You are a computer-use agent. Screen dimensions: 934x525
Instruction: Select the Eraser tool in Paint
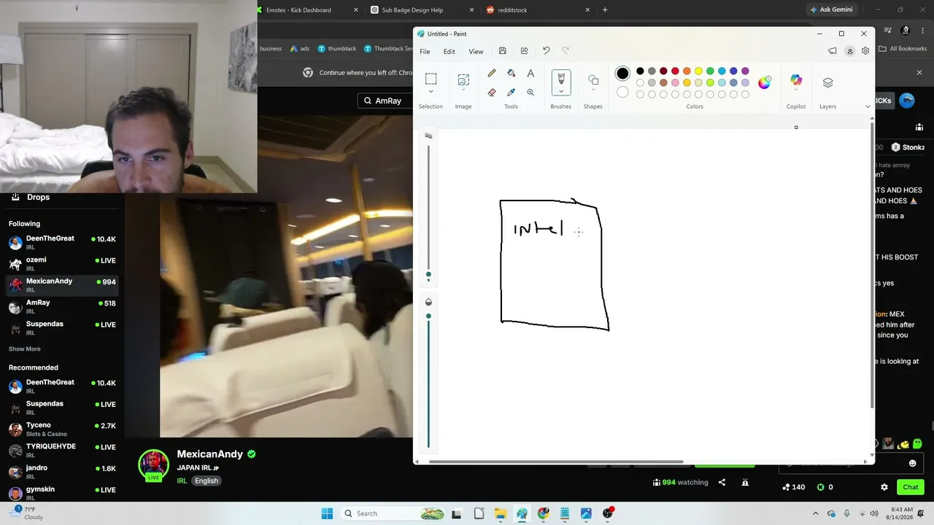492,92
